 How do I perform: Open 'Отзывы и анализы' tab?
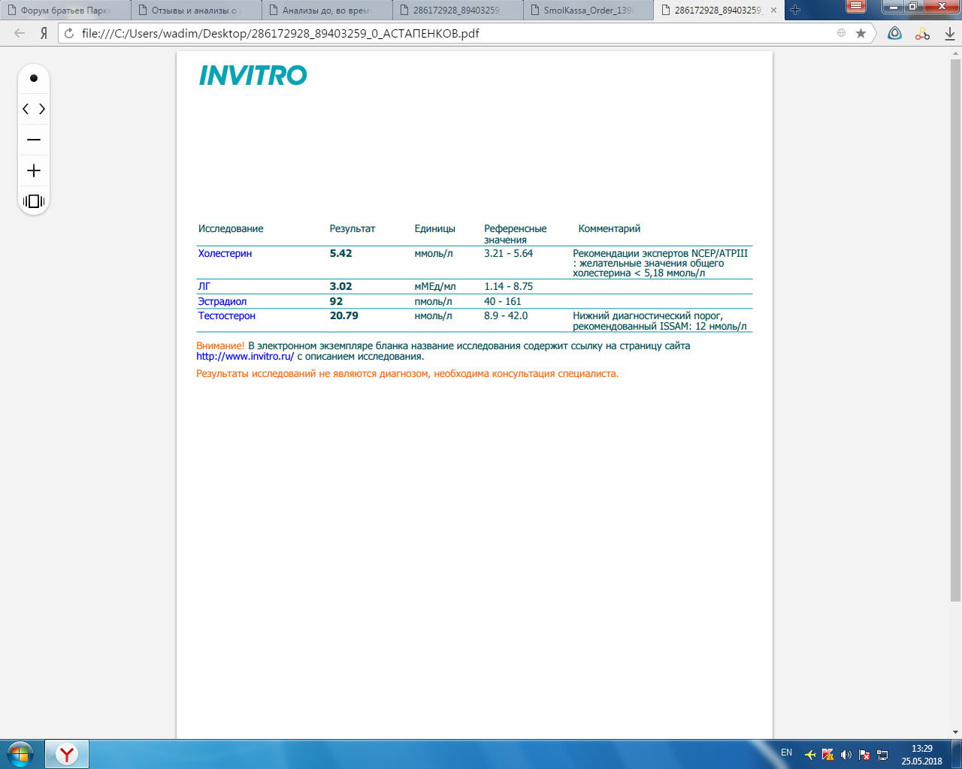(x=194, y=11)
